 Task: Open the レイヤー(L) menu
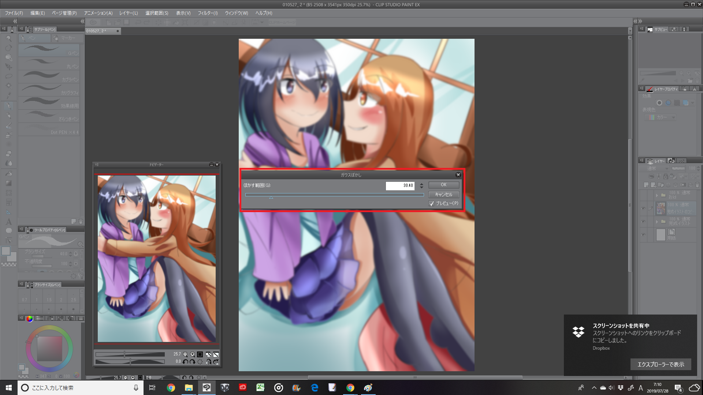[x=129, y=13]
